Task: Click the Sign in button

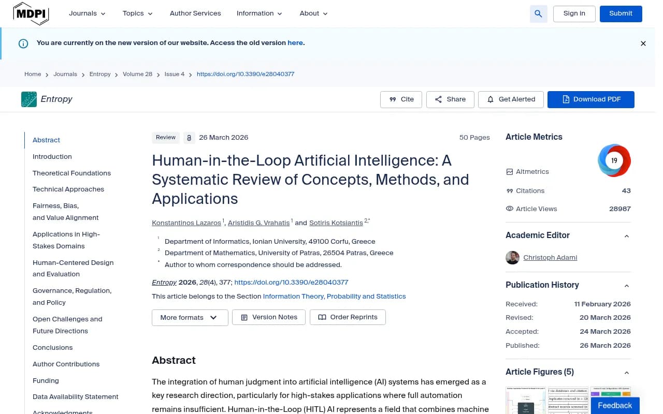Action: point(574,14)
